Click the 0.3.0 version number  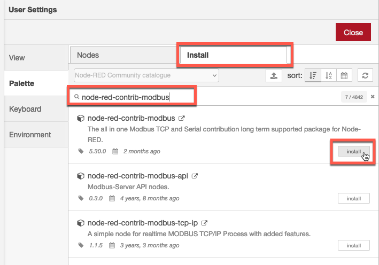click(96, 198)
